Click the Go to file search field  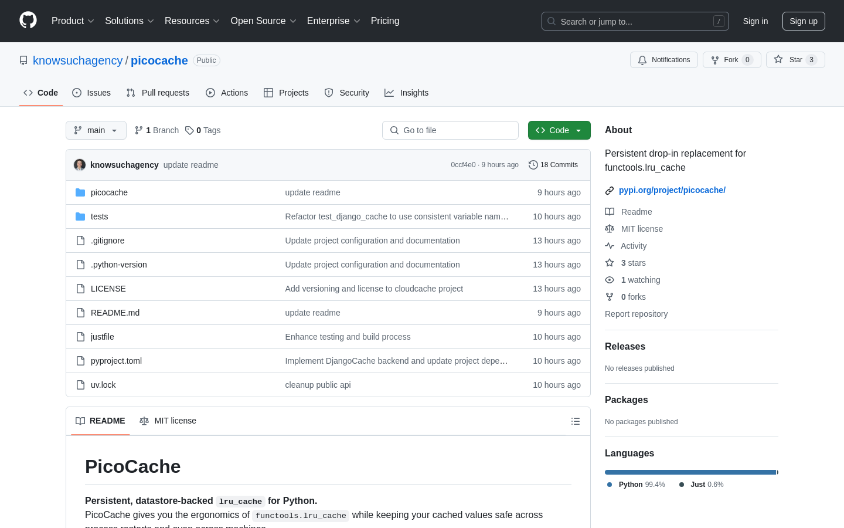(x=450, y=130)
